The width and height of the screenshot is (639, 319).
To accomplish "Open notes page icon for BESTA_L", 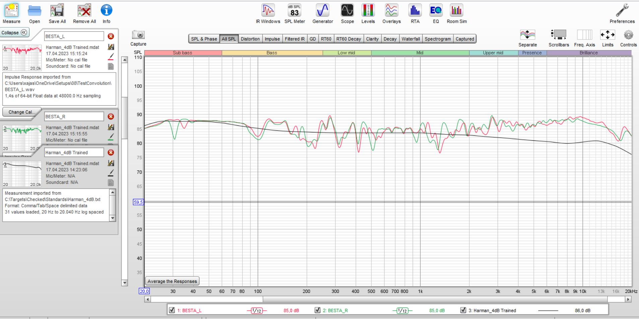I will click(x=111, y=66).
